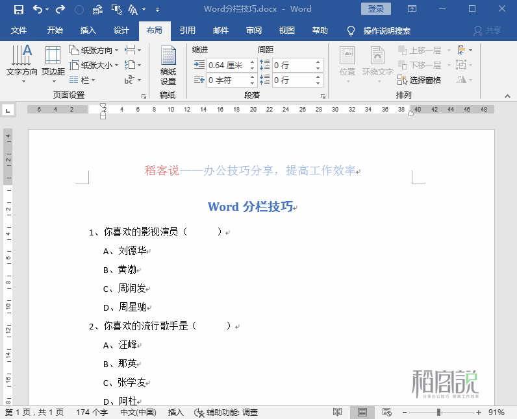Open the 选择窗格 selection pane
Viewport: 517px width, 419px height.
[x=420, y=80]
